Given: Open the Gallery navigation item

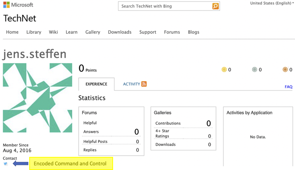Looking at the screenshot, I should (x=92, y=32).
